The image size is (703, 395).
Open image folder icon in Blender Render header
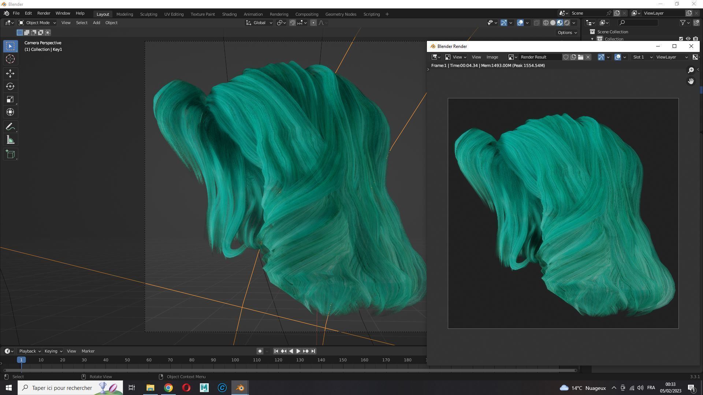coord(581,57)
